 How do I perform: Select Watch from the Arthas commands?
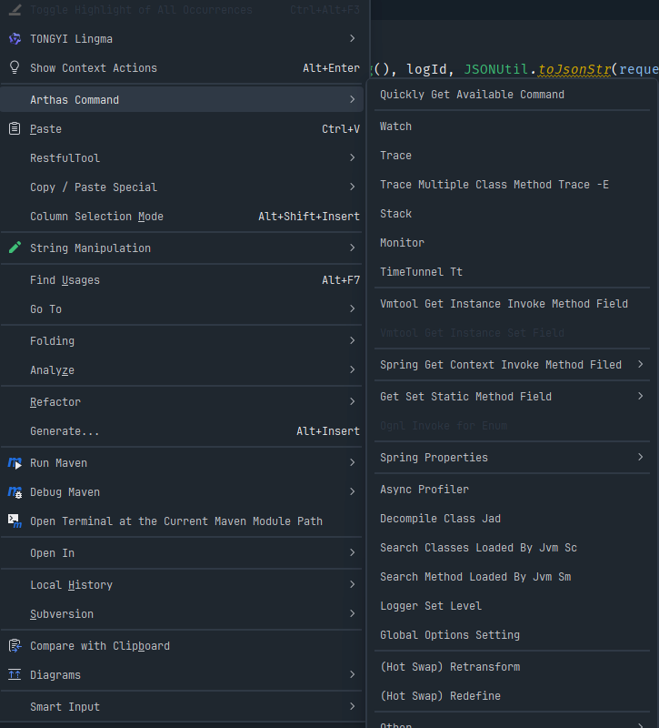pyautogui.click(x=395, y=126)
